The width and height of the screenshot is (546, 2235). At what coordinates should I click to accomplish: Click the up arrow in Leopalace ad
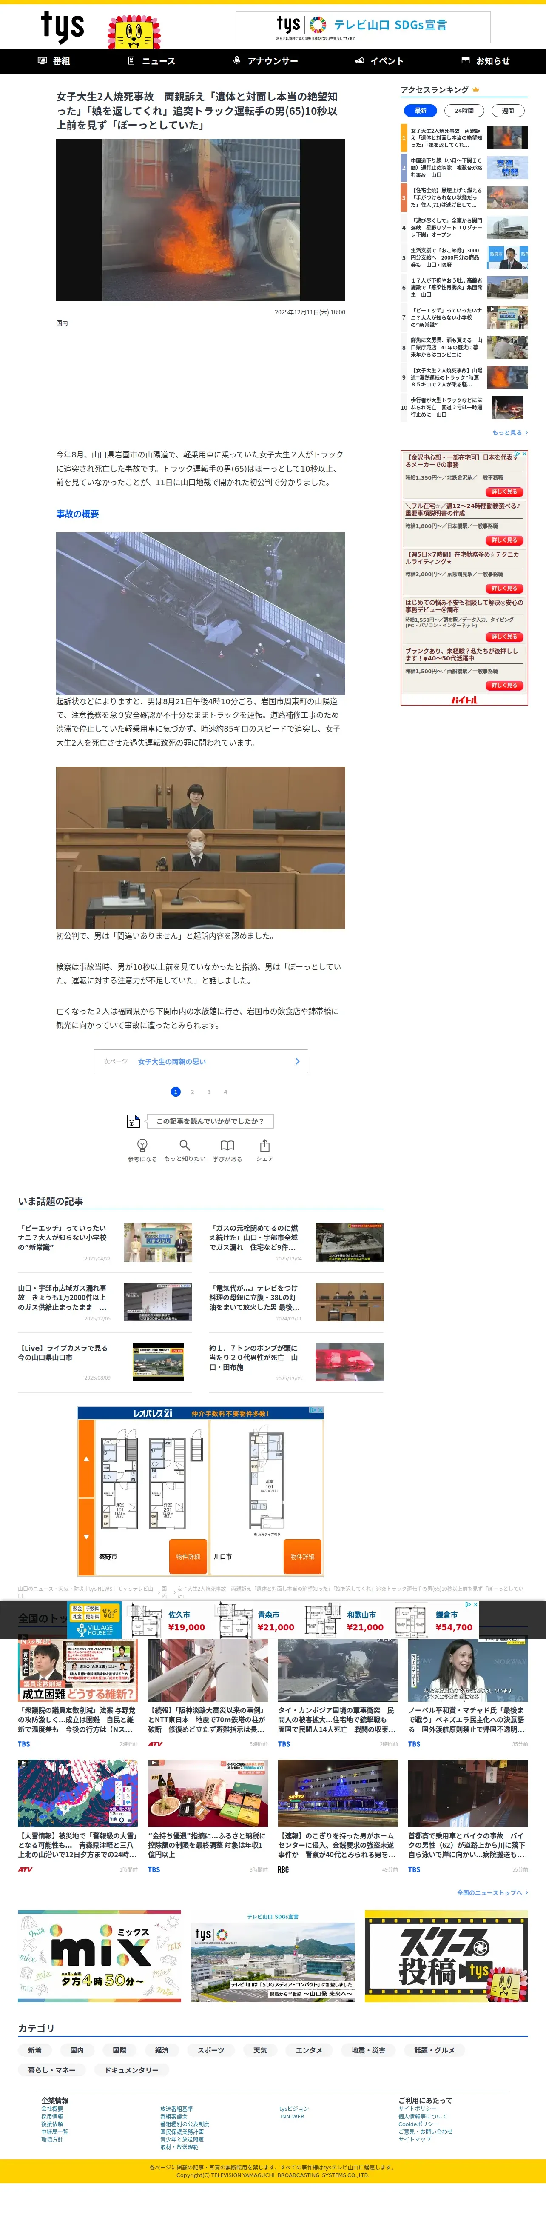[86, 1458]
